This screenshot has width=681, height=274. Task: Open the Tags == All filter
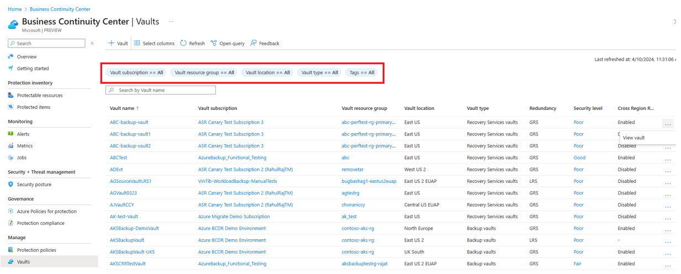pyautogui.click(x=362, y=72)
